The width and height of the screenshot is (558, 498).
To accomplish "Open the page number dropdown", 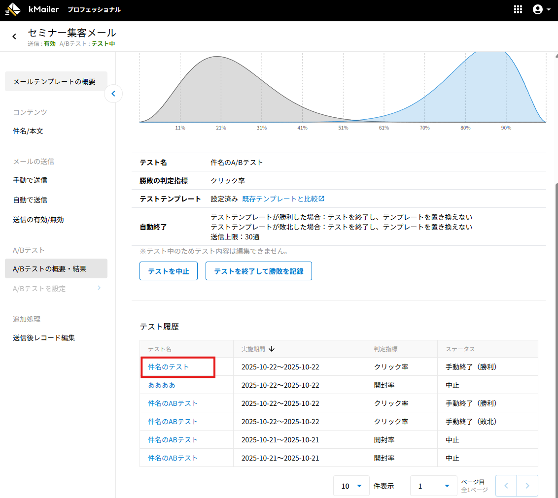I will [433, 486].
